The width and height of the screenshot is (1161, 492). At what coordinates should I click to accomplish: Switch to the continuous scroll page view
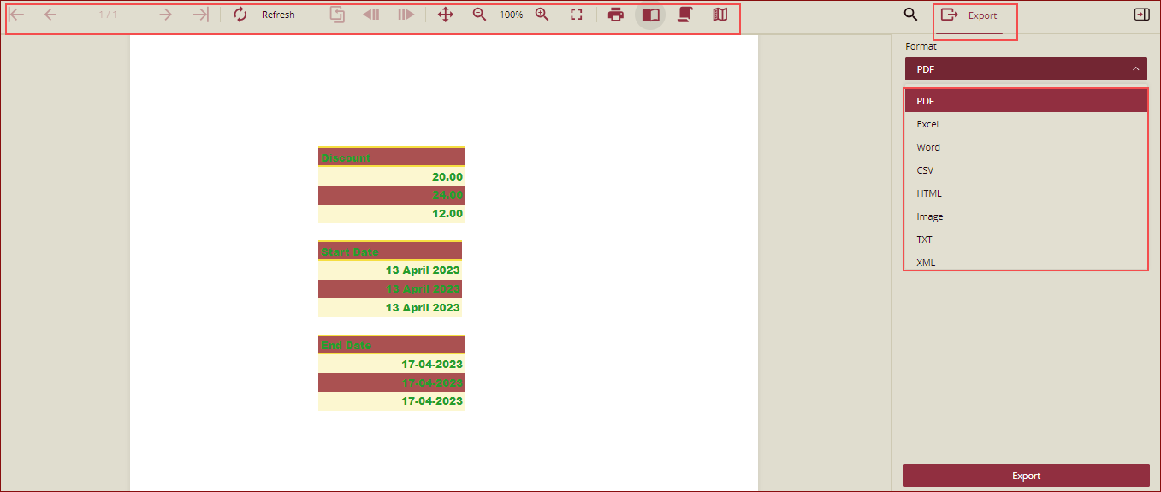coord(684,15)
